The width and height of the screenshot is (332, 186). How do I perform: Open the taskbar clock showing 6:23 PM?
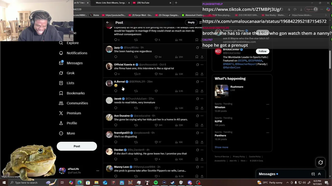click(x=317, y=183)
